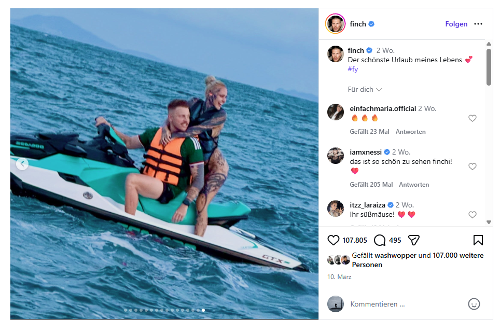Like iamxnessi's comment
The image size is (500, 333).
pyautogui.click(x=472, y=166)
